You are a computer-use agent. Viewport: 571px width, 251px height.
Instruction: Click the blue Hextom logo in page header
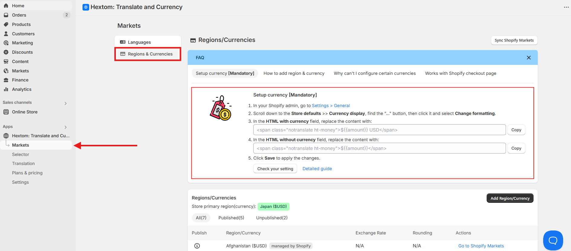[86, 7]
